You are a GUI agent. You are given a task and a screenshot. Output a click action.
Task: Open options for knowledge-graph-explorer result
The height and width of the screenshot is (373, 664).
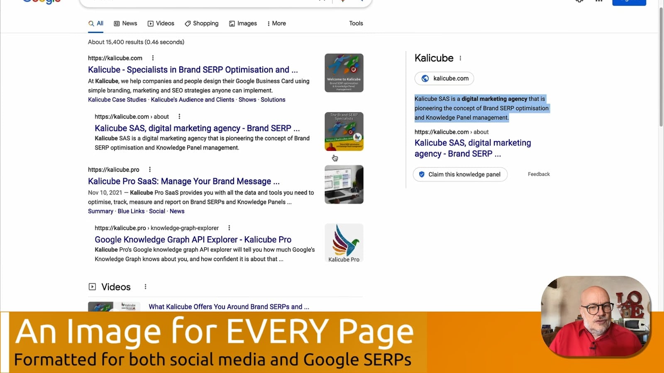click(229, 228)
